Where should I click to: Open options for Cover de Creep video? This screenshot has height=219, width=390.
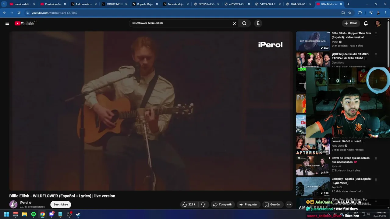coord(376,159)
